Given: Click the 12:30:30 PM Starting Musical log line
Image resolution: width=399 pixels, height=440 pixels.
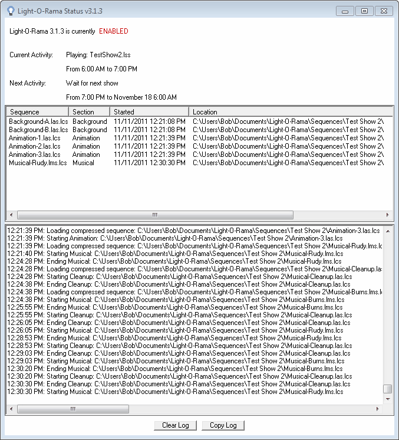Looking at the screenshot, I should click(175, 392).
